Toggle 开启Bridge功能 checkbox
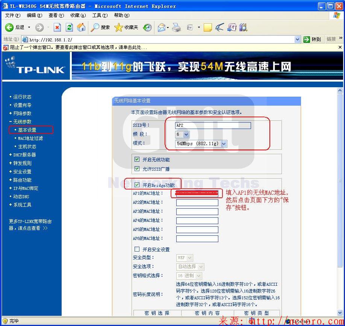Screen dimensions: 345x326 coord(137,185)
